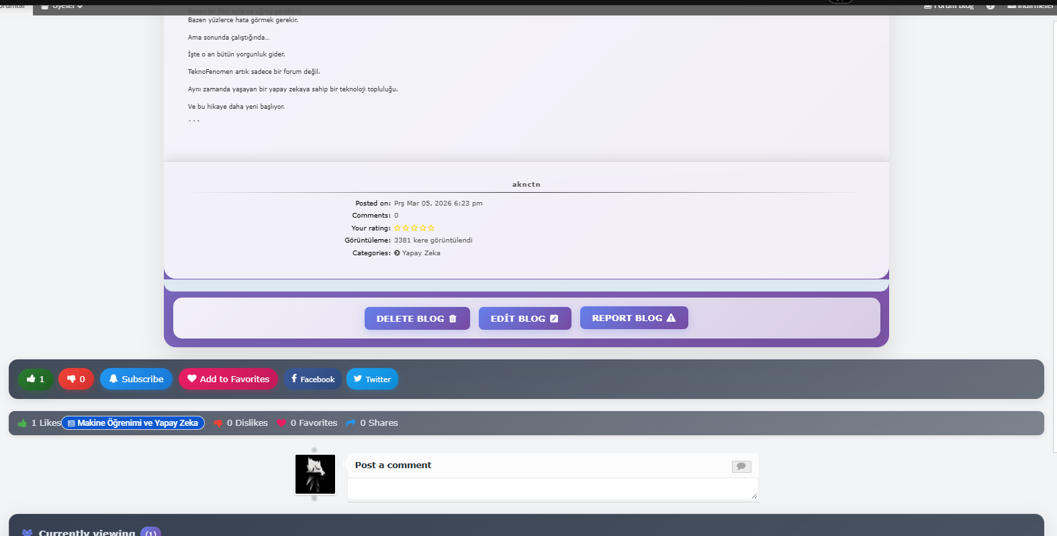Rate the blog two stars

pos(406,228)
